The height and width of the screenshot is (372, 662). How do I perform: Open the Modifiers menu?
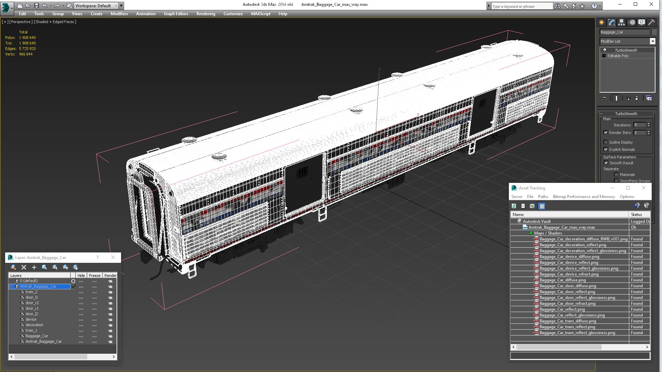119,14
